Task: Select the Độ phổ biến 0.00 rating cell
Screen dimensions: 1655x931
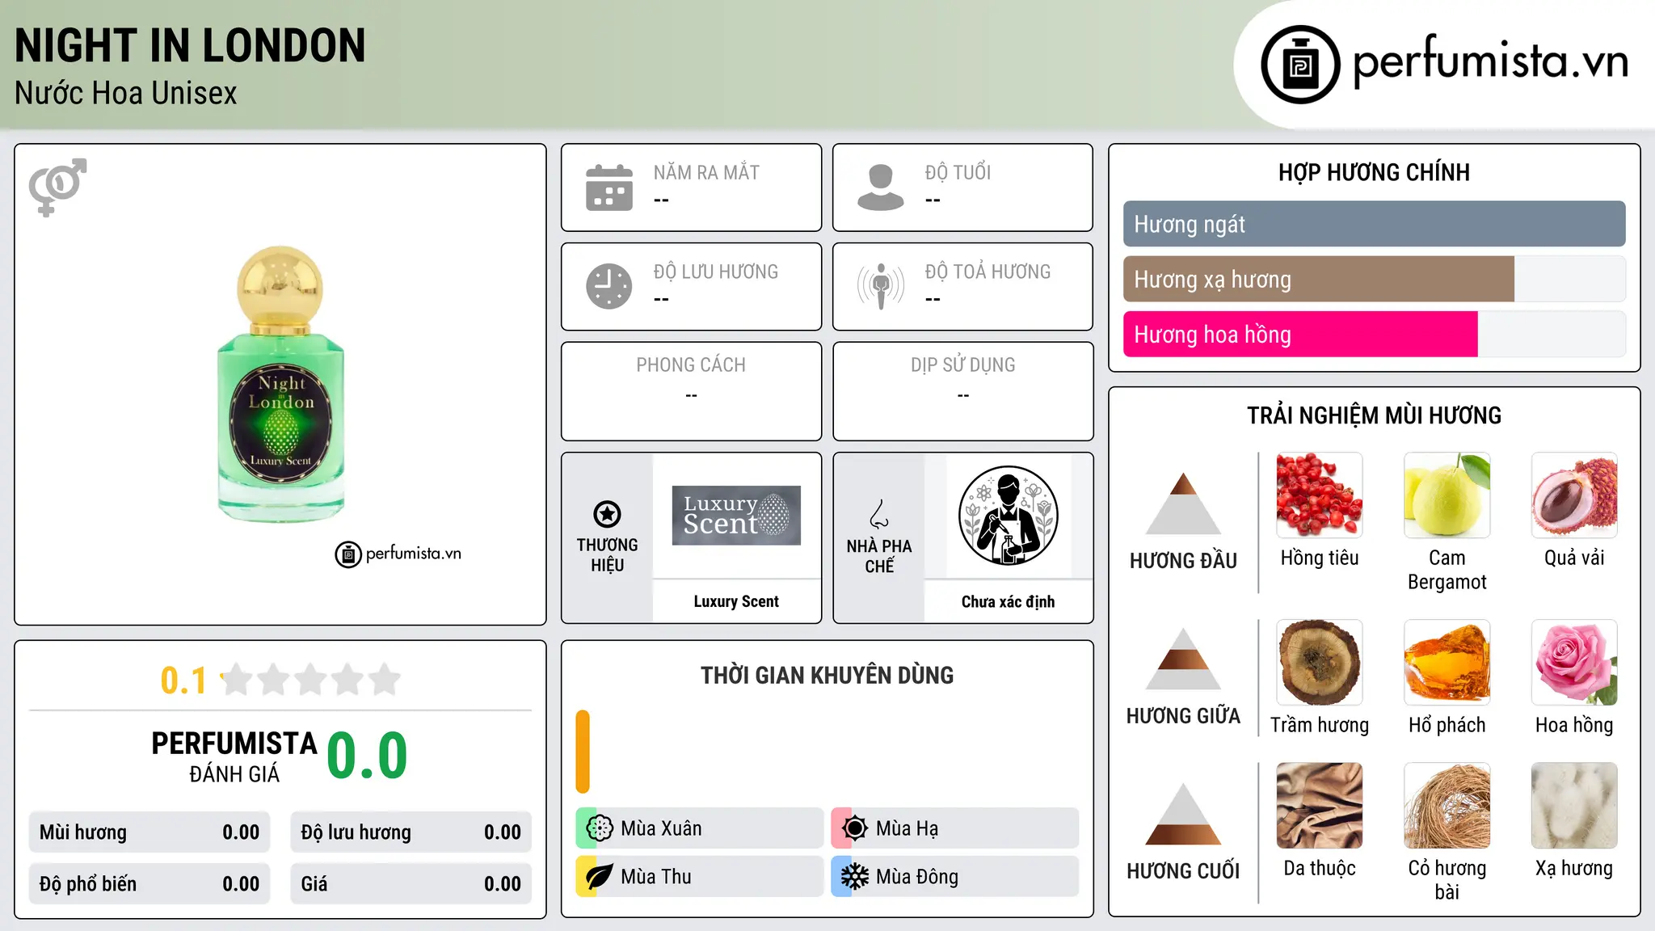Action: (x=149, y=884)
